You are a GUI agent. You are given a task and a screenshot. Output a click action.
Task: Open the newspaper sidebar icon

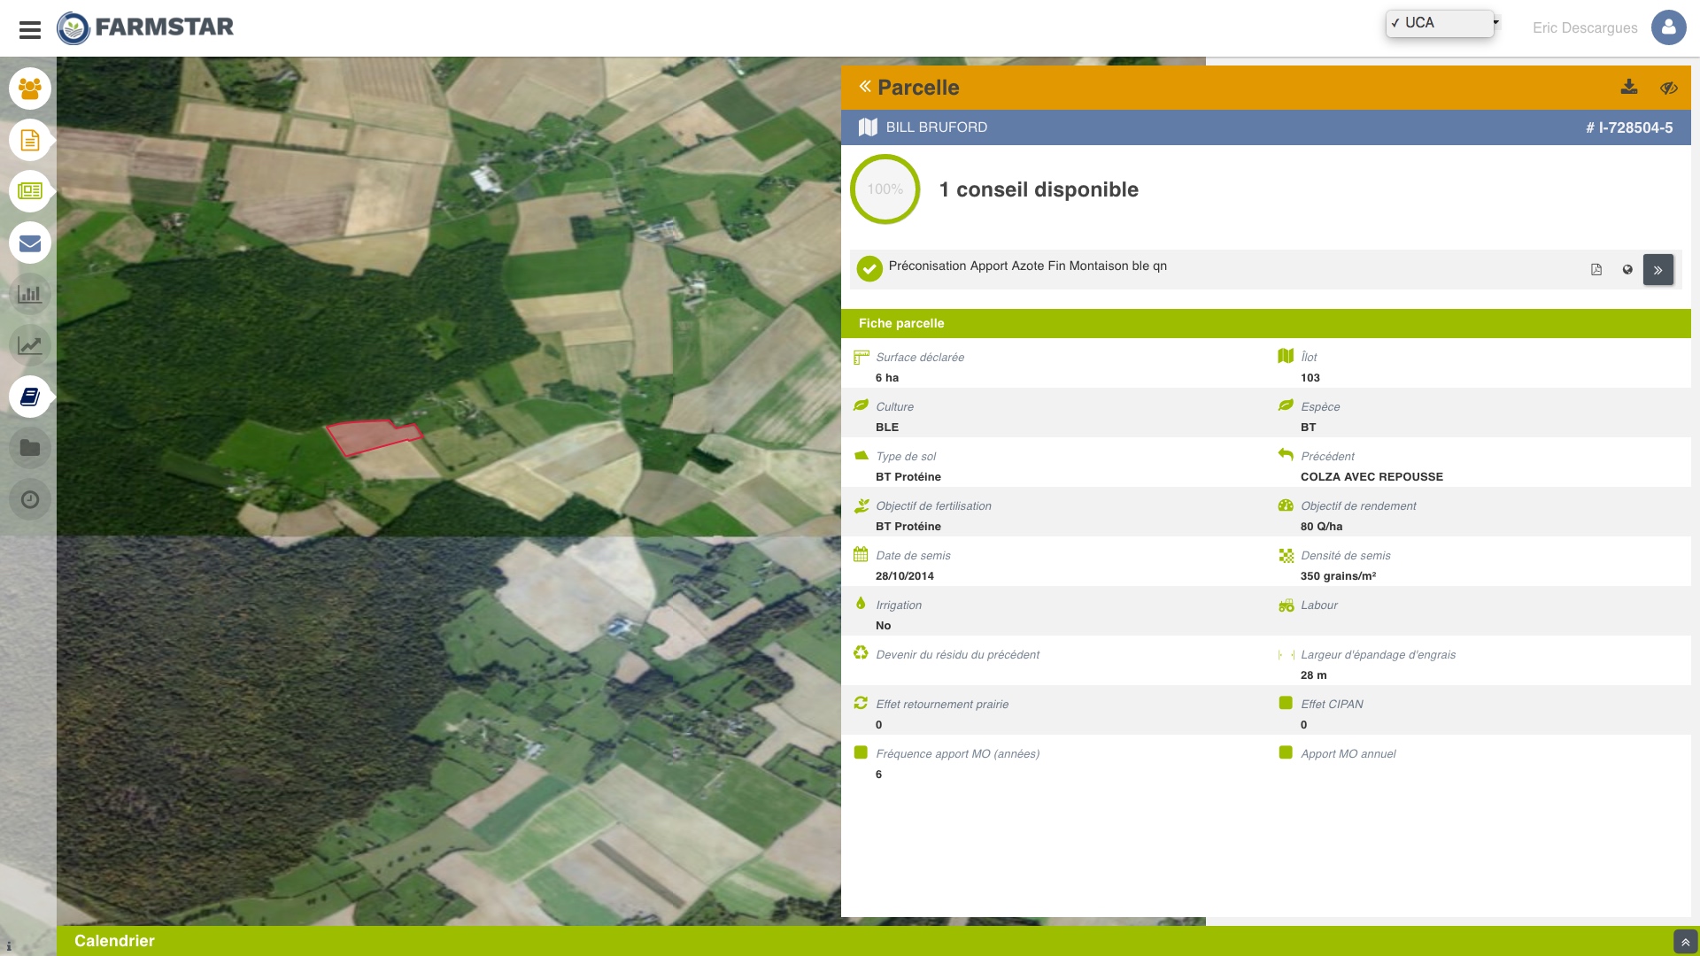tap(30, 191)
